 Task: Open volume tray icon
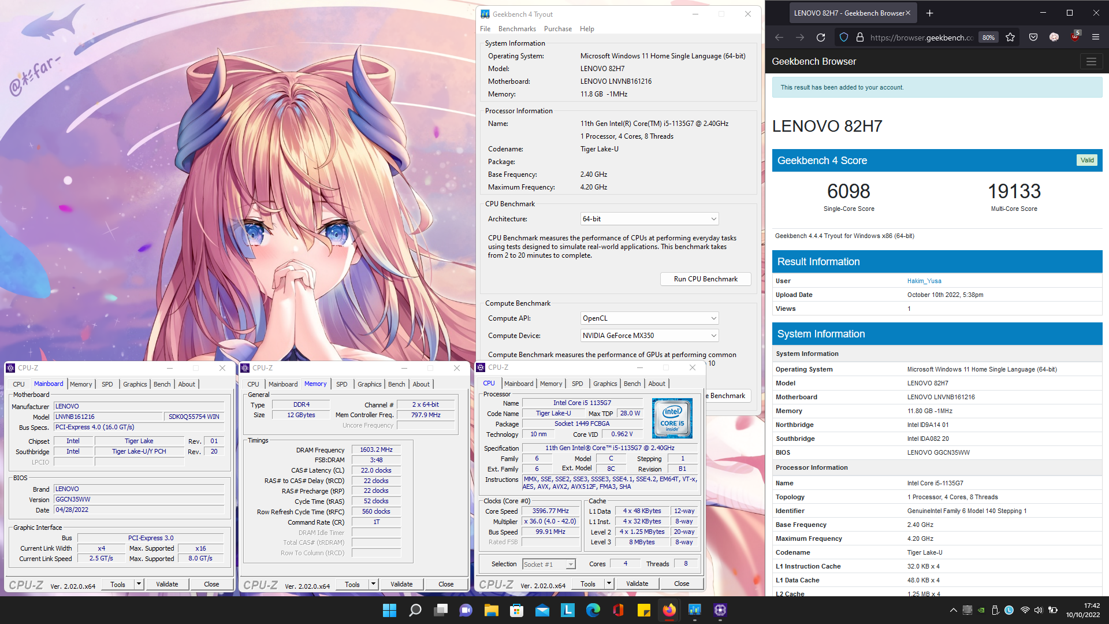[1039, 610]
